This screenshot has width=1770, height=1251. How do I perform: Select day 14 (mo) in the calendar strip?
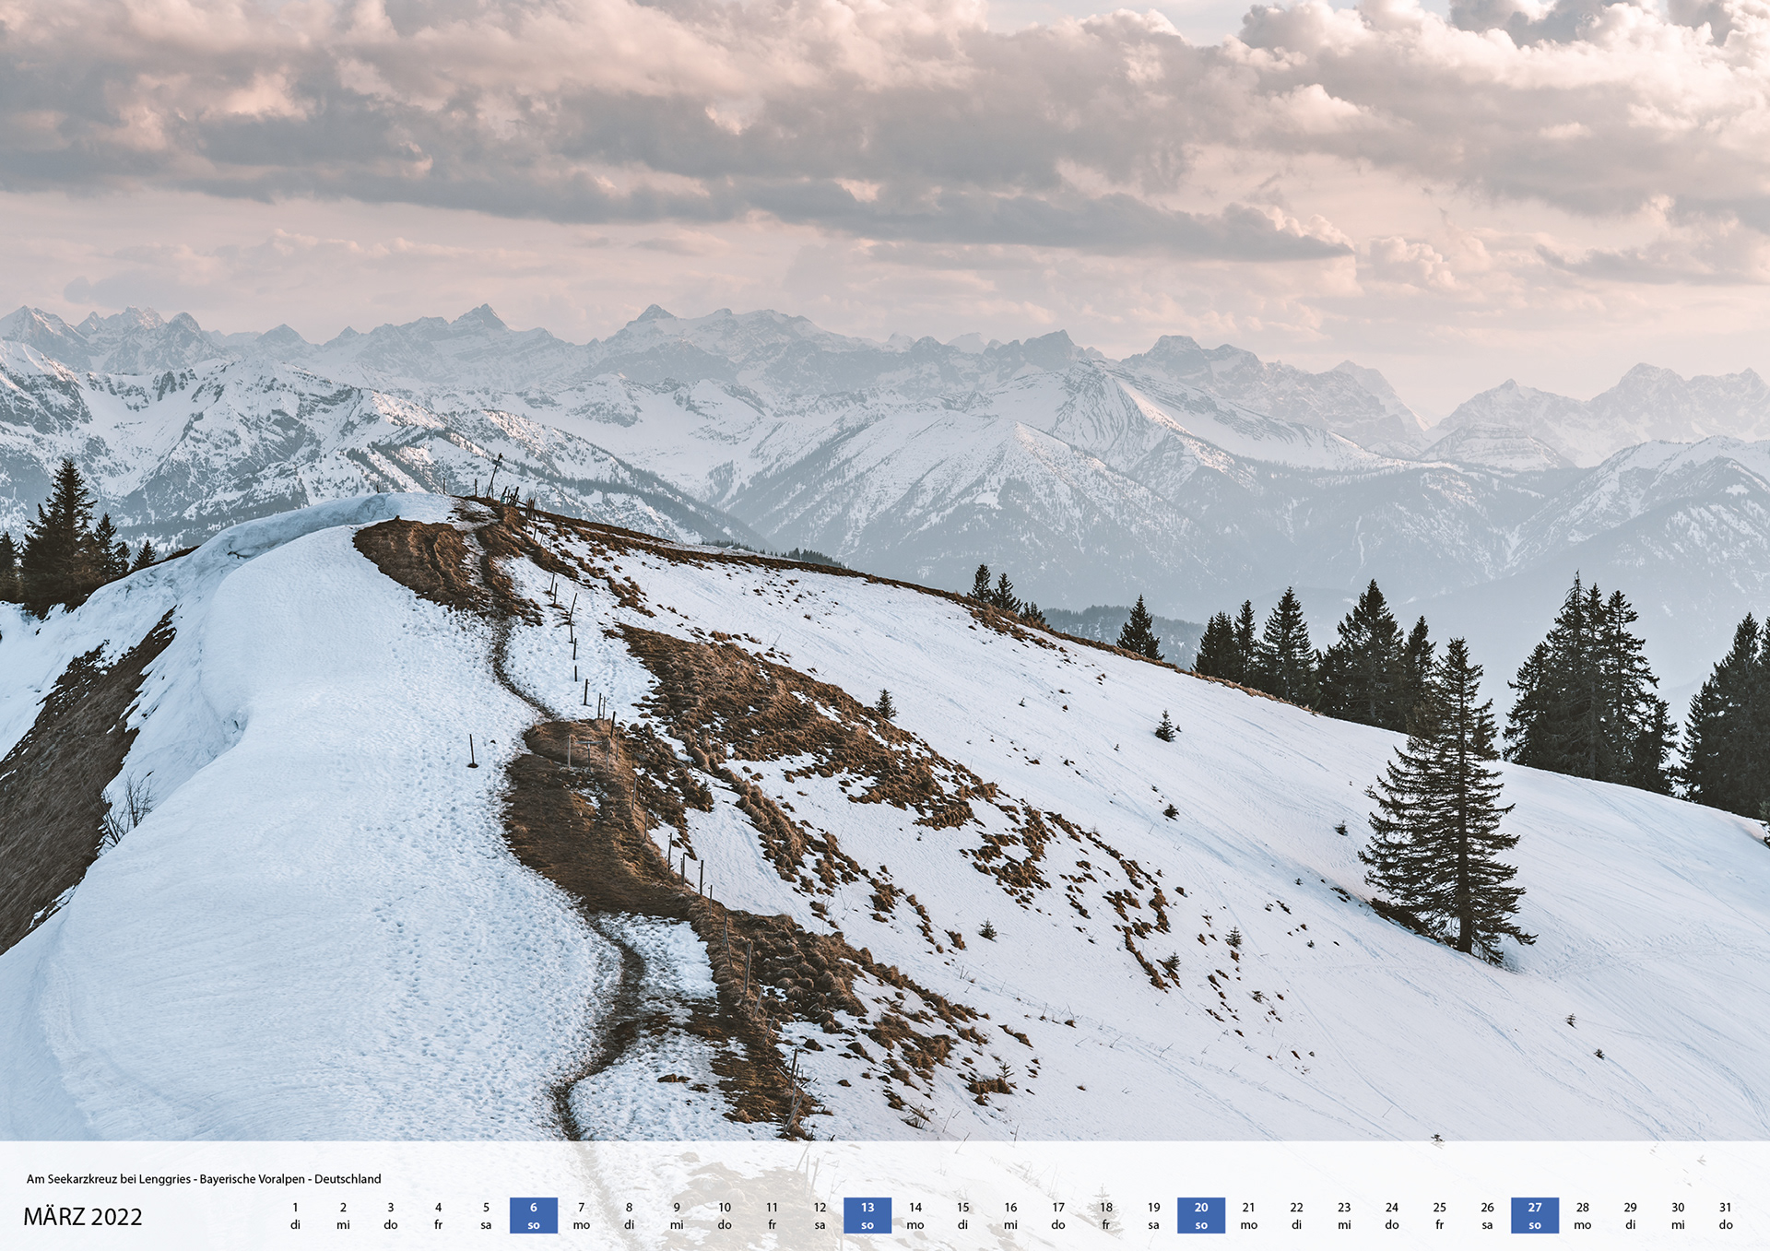click(x=915, y=1216)
